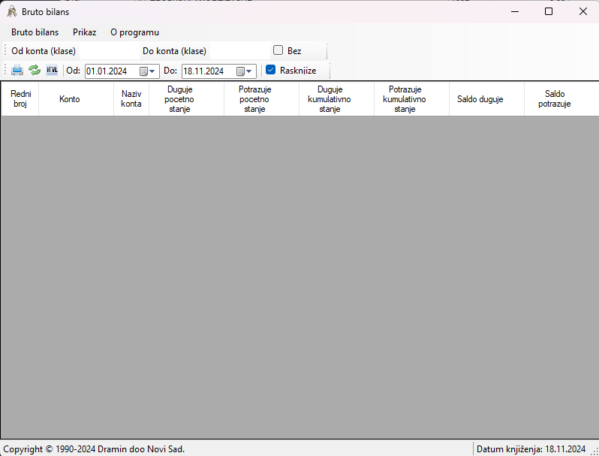Image resolution: width=599 pixels, height=456 pixels.
Task: Click the application icon in title bar
Action: pos(11,12)
